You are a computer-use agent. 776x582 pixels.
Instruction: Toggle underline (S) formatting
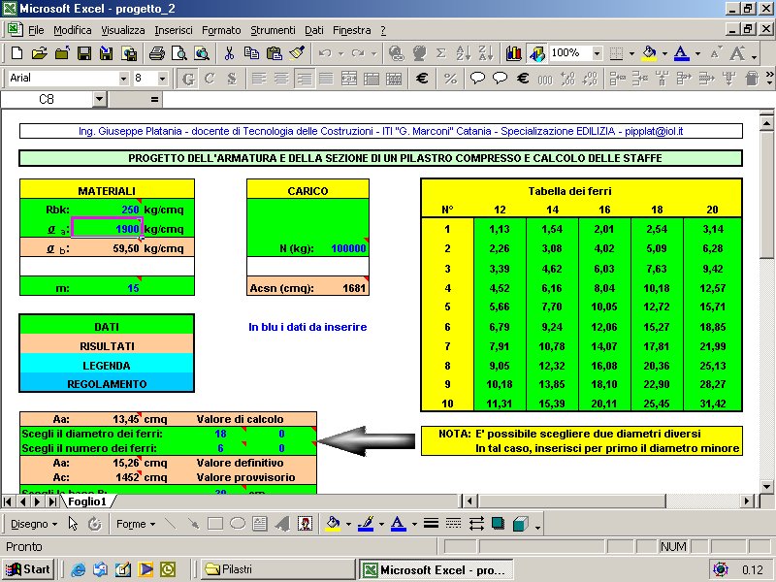[x=232, y=79]
